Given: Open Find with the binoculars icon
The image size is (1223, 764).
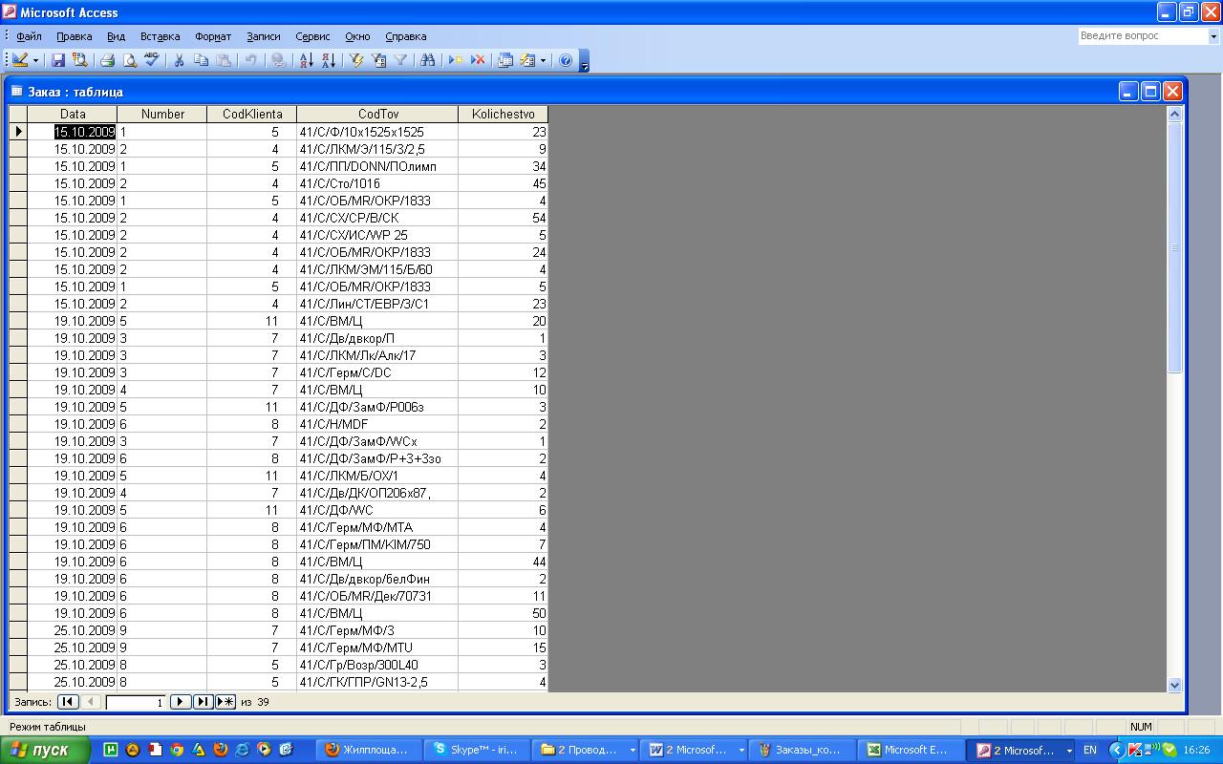Looking at the screenshot, I should [x=428, y=60].
